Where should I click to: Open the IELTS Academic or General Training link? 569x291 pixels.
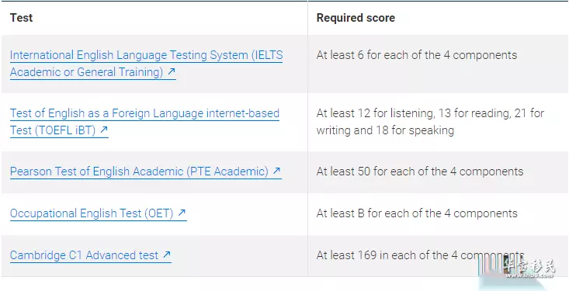point(146,64)
